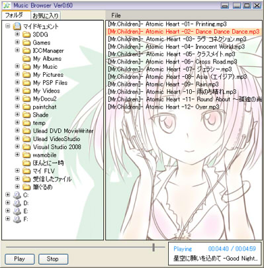
Task: Click the paintchat folder icon
Action: pos(26,107)
